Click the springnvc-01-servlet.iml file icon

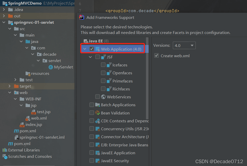(17, 137)
